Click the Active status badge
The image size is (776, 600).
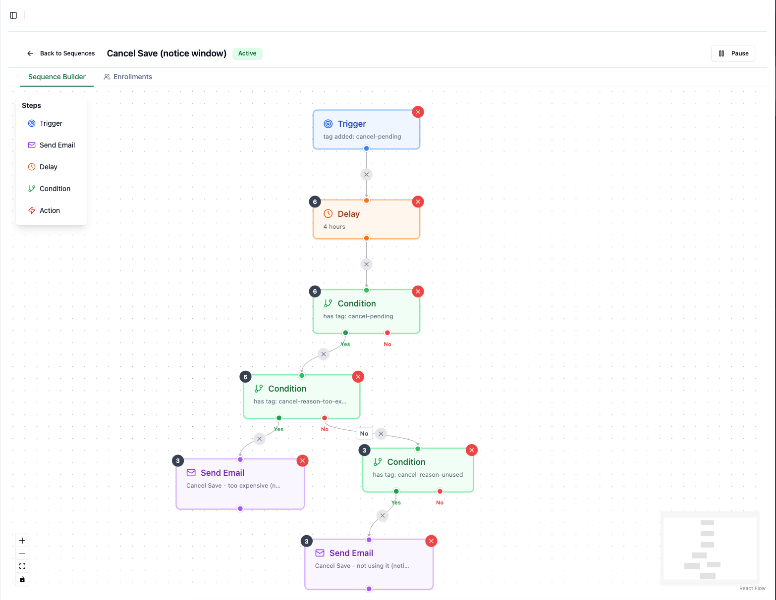tap(247, 53)
